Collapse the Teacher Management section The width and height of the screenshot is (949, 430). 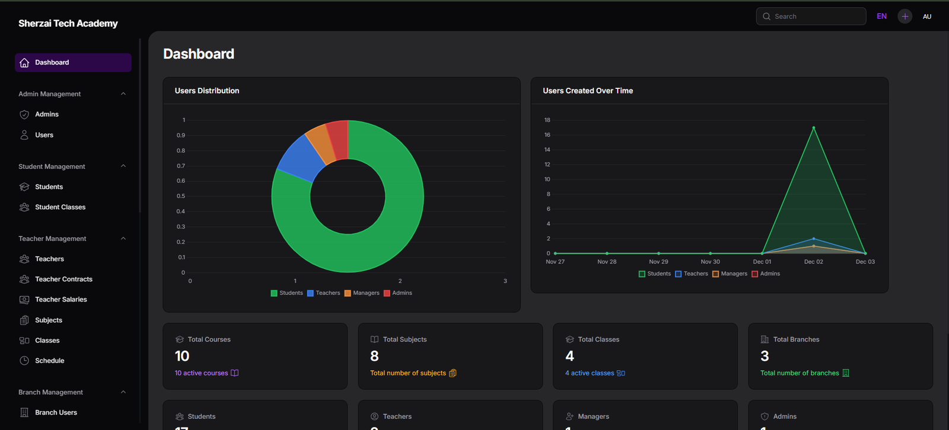[123, 239]
